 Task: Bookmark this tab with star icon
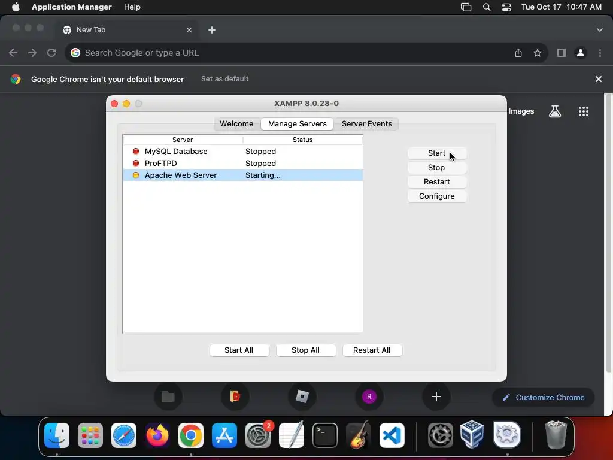(x=538, y=53)
